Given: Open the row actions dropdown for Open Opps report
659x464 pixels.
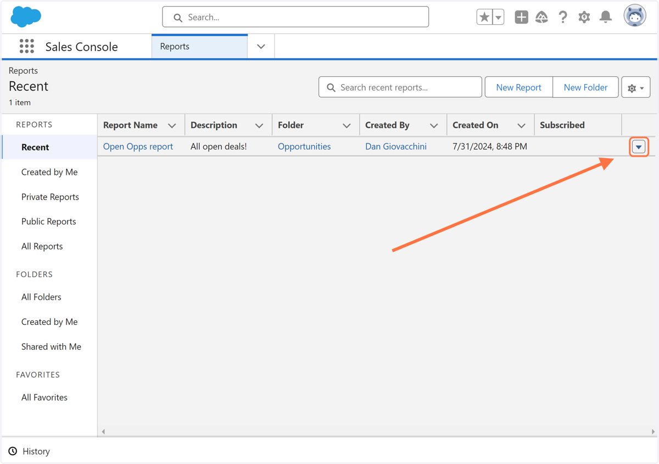Looking at the screenshot, I should tap(639, 147).
